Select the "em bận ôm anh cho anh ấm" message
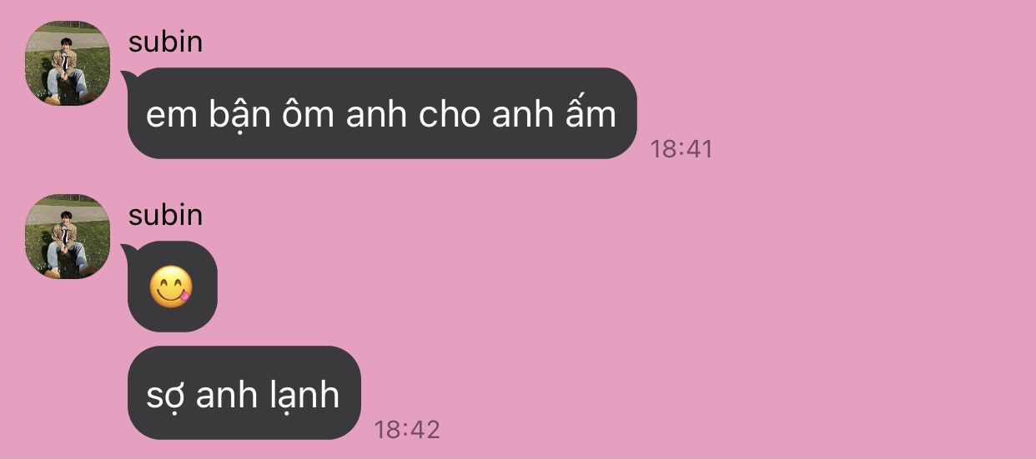1036x459 pixels. tap(382, 113)
